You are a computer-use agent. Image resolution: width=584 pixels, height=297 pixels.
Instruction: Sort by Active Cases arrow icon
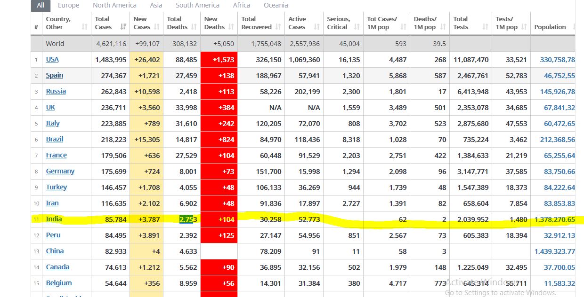316,27
